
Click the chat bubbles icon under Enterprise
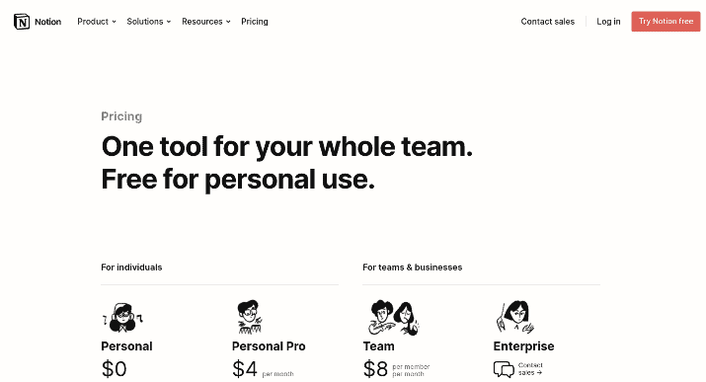pos(504,369)
